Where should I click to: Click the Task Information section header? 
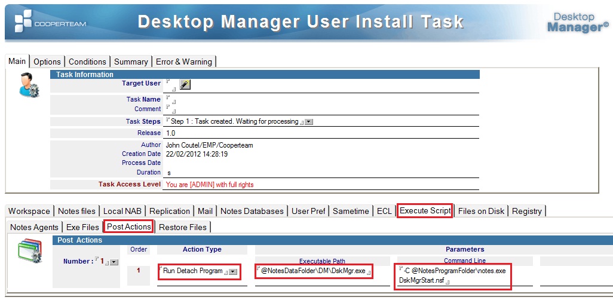(x=265, y=75)
